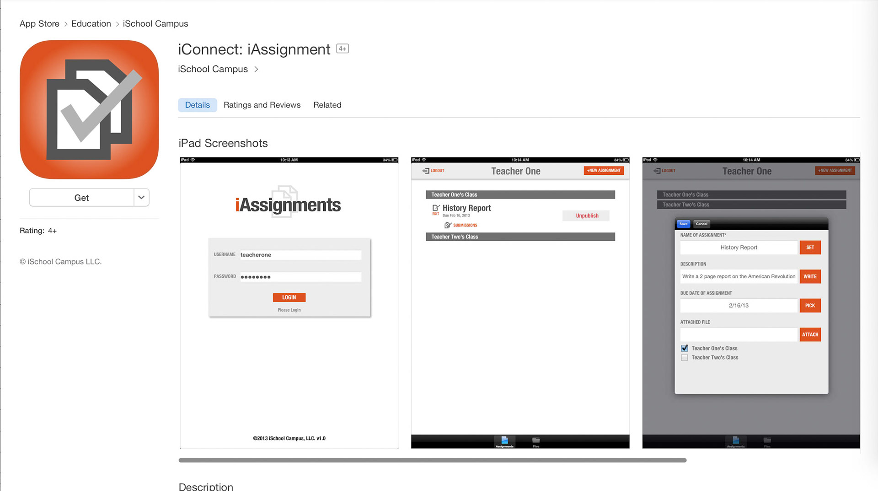This screenshot has height=491, width=878.
Task: Click +NEW ASSIGNMENT button in second screenshot
Action: coord(604,170)
